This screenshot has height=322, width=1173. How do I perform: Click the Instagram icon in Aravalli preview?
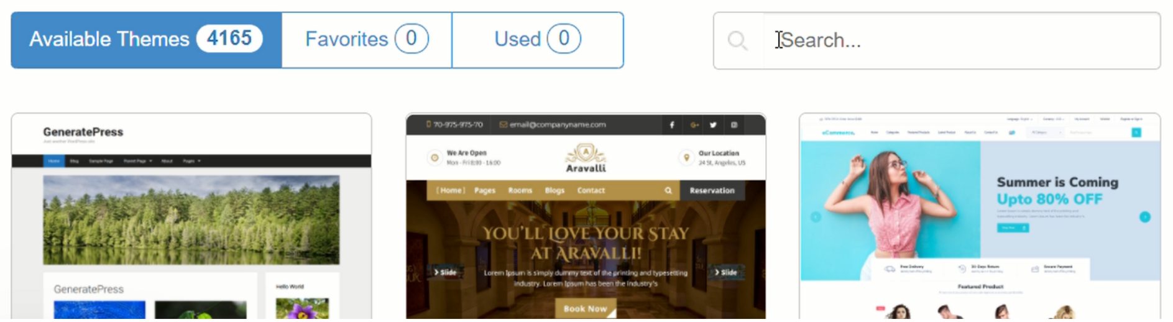pyautogui.click(x=734, y=125)
